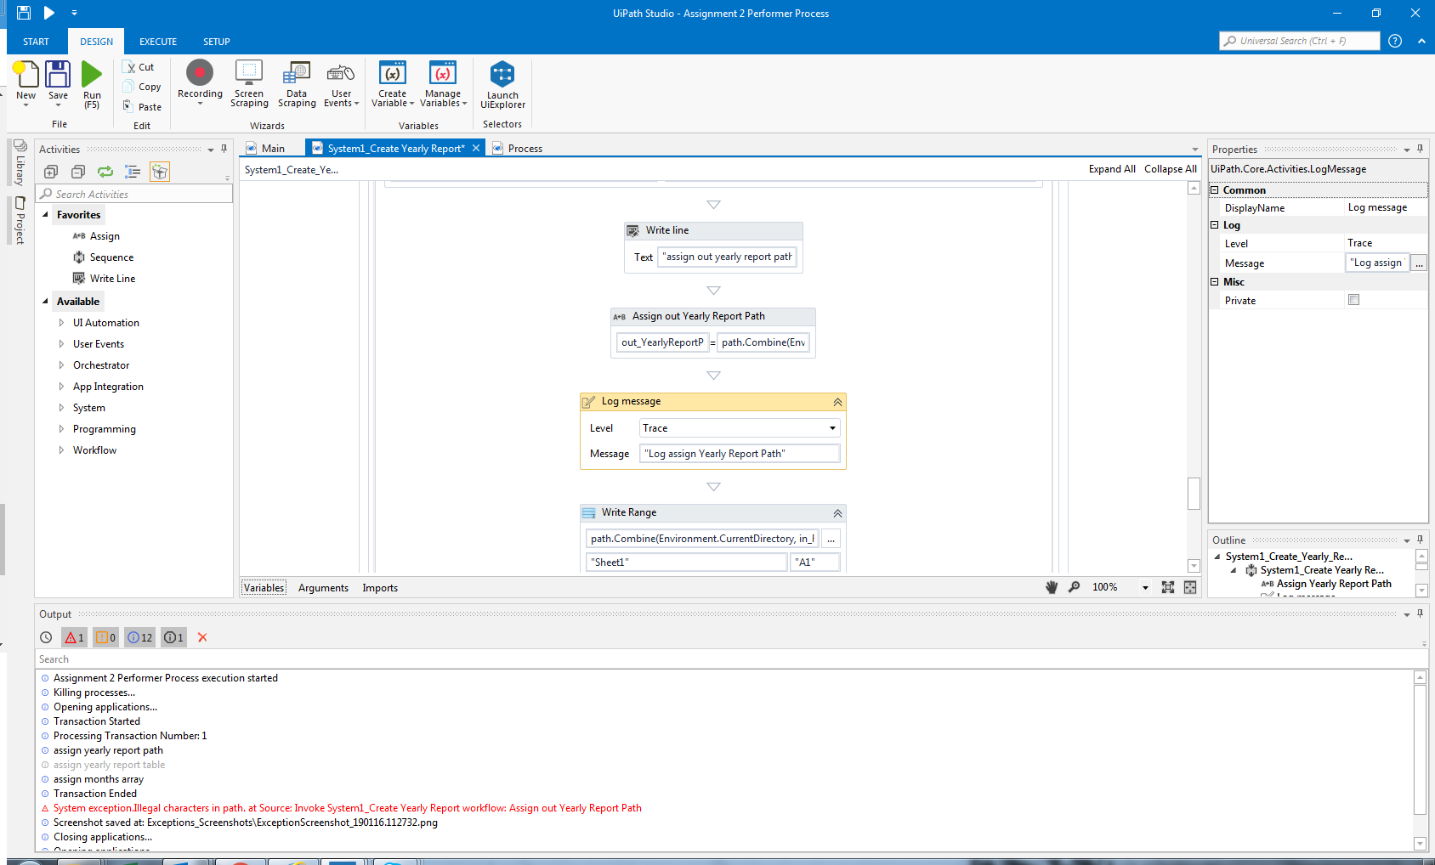Toggle the Private checkbox in Log properties

pyautogui.click(x=1353, y=299)
